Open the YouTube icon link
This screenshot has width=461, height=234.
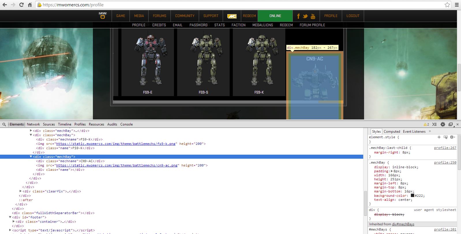click(x=313, y=16)
